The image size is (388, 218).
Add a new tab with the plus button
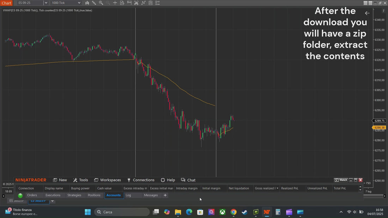[165, 195]
